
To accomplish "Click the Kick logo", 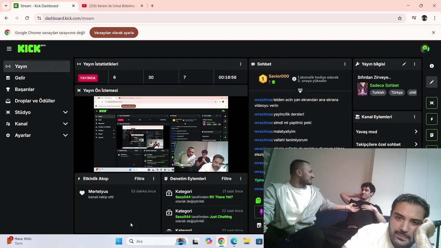I will [x=31, y=49].
